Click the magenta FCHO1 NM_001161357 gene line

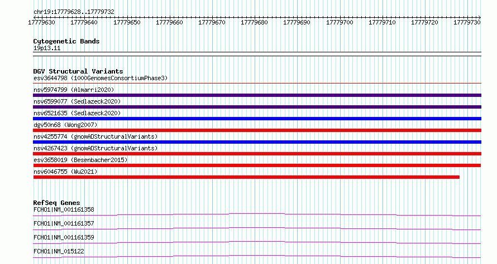pyautogui.click(x=257, y=228)
